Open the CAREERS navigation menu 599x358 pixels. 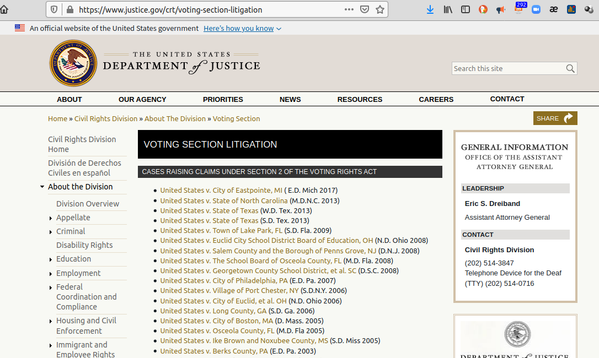pos(436,99)
